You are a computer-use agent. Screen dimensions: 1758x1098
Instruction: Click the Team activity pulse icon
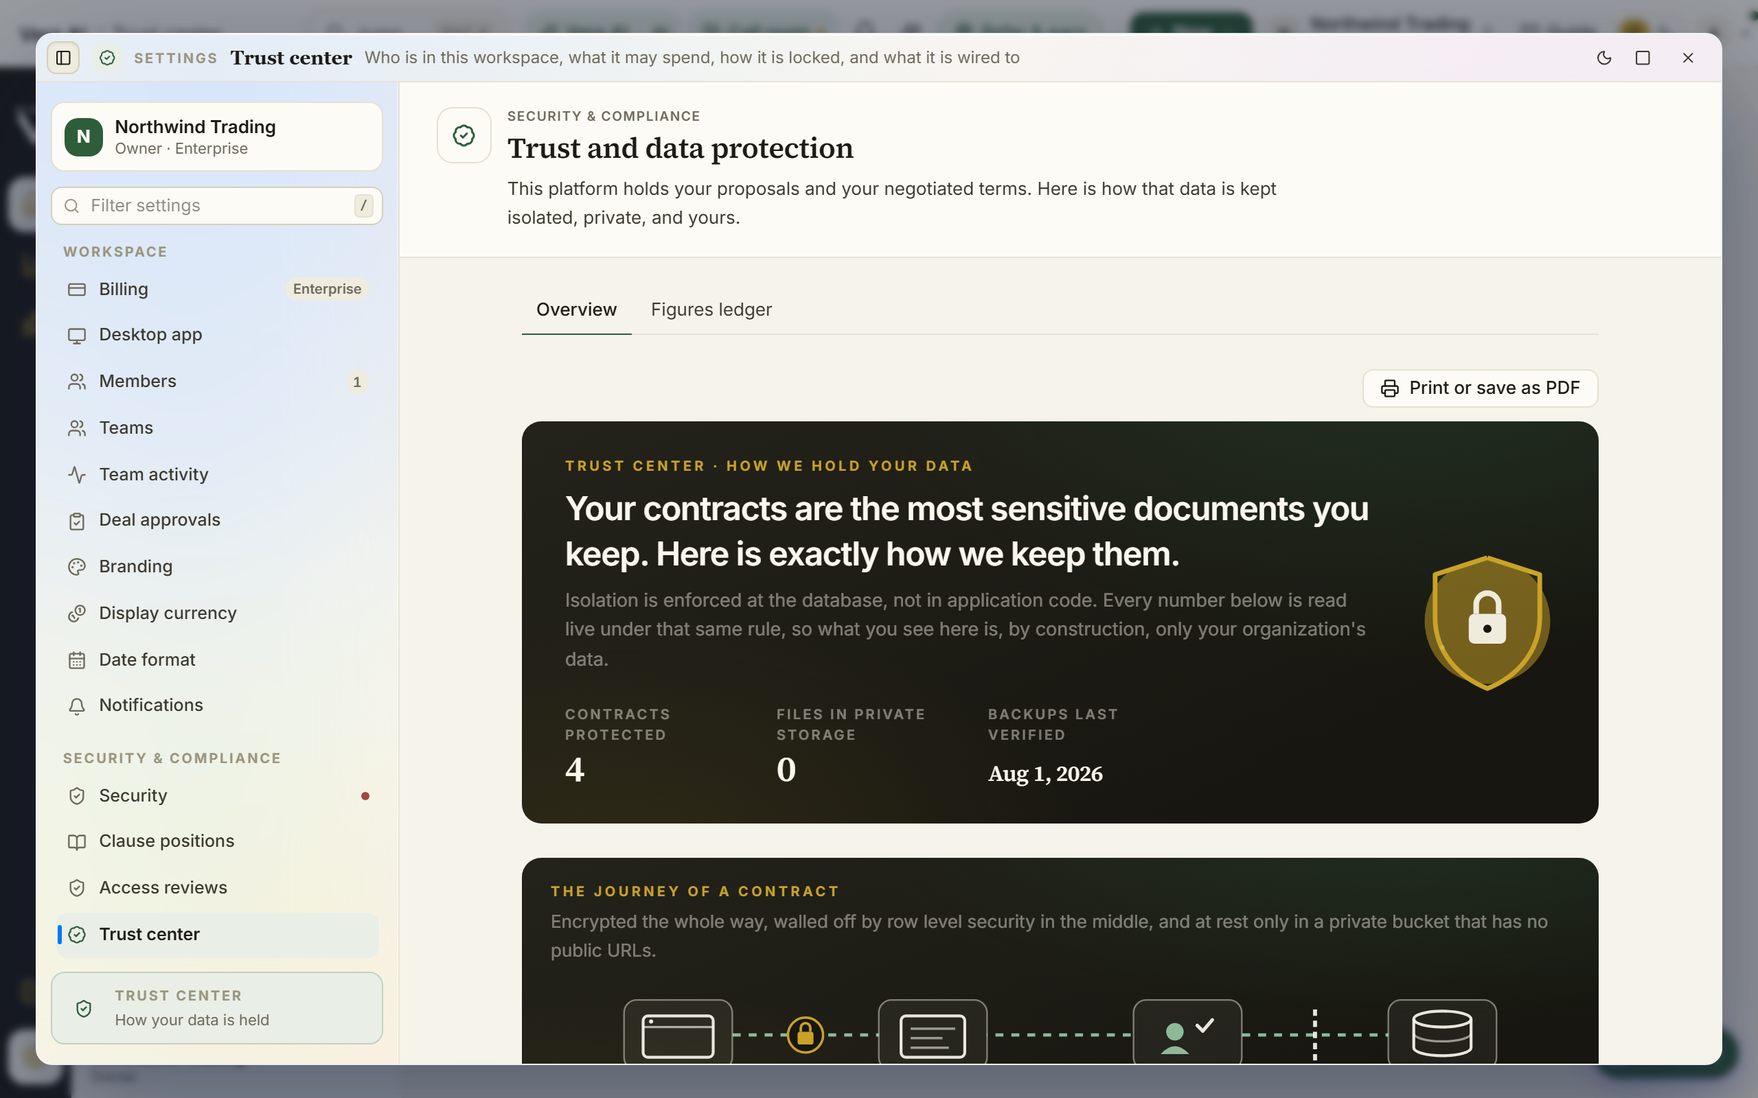pos(77,475)
